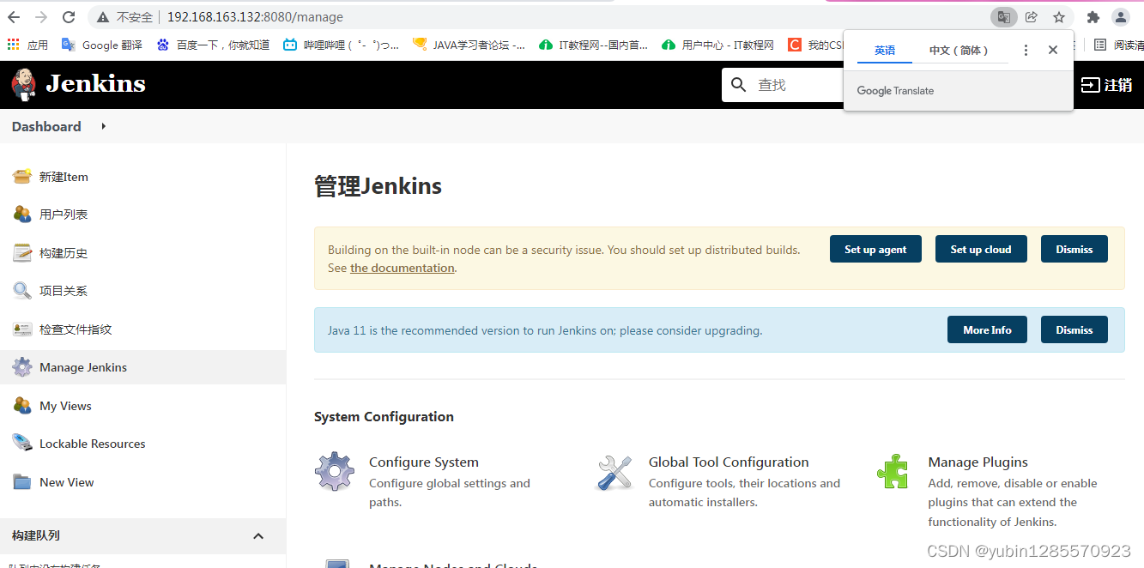Screen dimensions: 1144x568
Task: Click the Manage Jenkins gear icon
Action: point(22,367)
